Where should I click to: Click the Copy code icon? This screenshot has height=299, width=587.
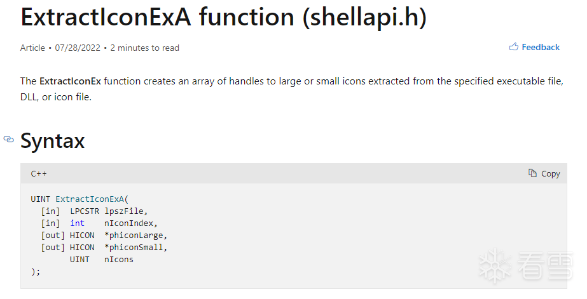(533, 173)
